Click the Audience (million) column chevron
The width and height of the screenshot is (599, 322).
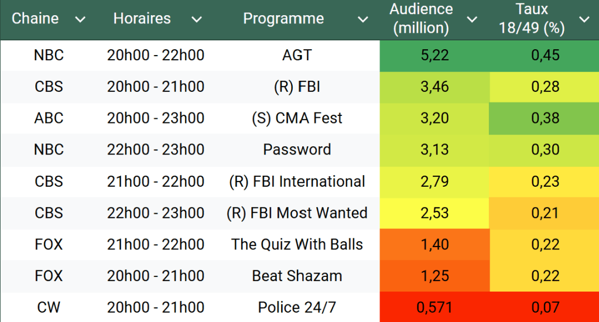coord(472,19)
